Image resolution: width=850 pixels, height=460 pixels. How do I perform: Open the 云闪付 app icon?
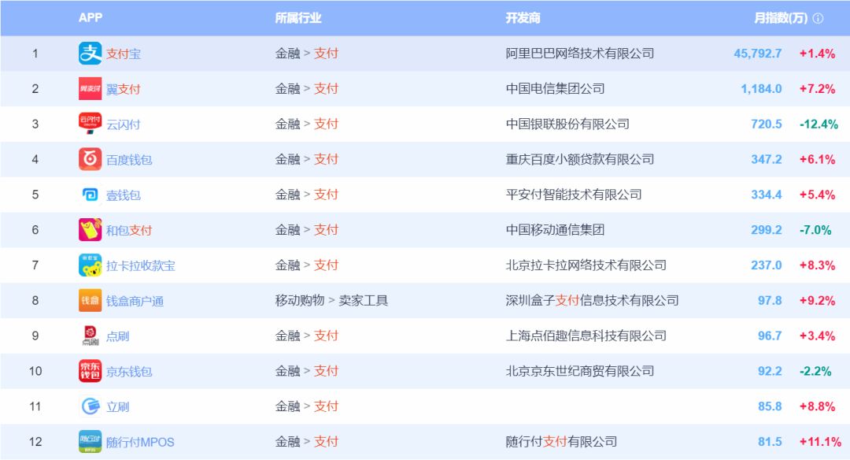click(x=90, y=124)
